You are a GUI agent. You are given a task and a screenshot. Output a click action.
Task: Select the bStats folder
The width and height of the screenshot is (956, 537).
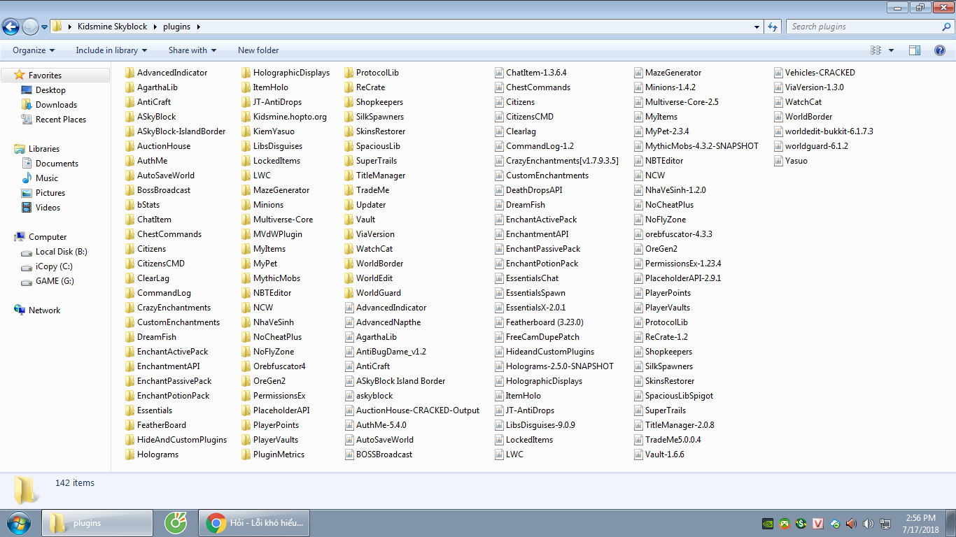coord(142,205)
